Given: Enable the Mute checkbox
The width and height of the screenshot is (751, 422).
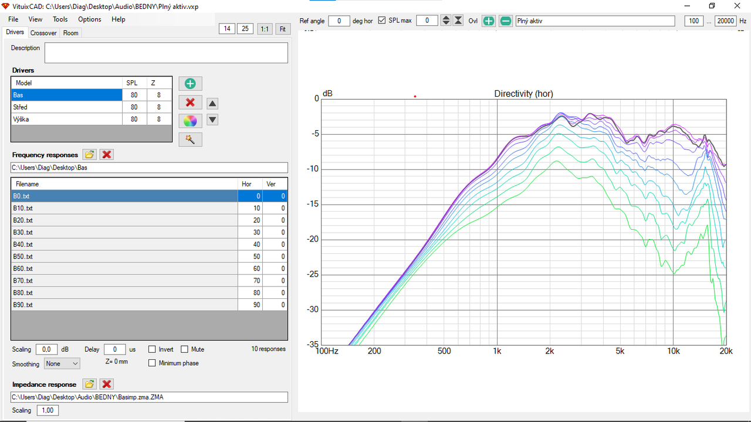Looking at the screenshot, I should point(184,349).
